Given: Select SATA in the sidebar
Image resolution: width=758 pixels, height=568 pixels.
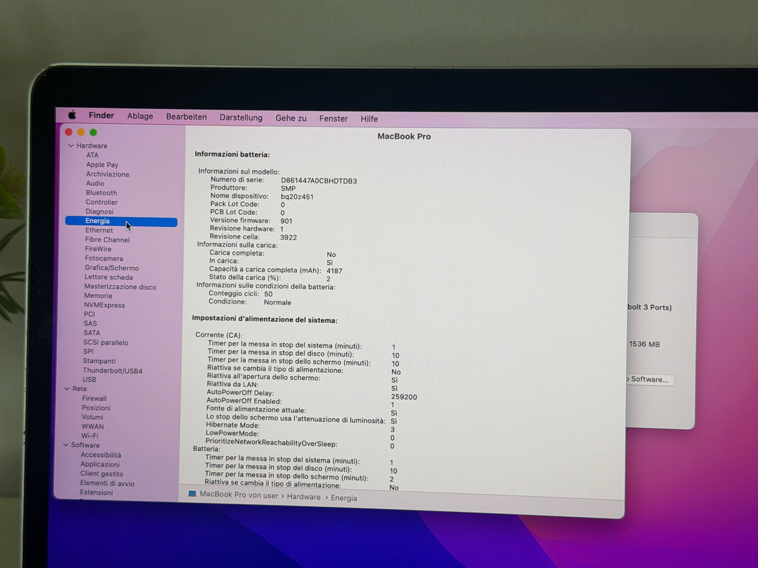Looking at the screenshot, I should pyautogui.click(x=92, y=333).
